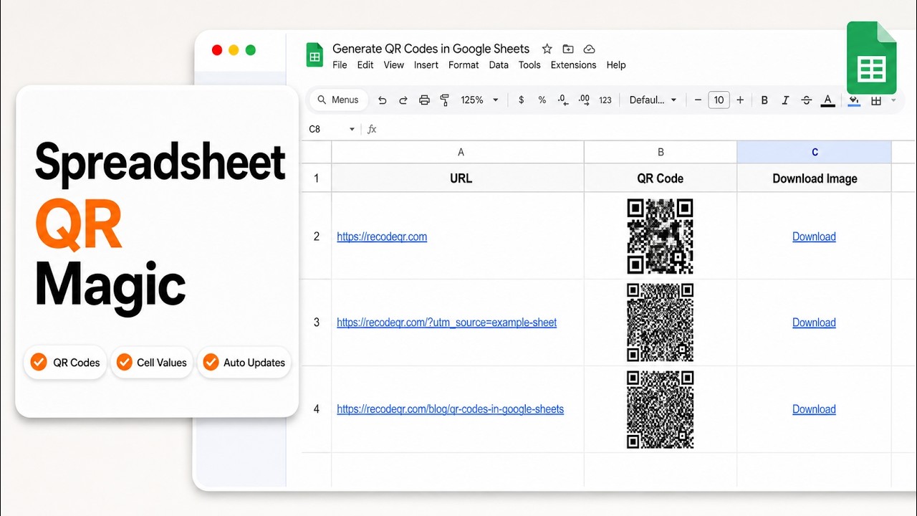Increase decimal places
The image size is (917, 516).
coord(584,100)
